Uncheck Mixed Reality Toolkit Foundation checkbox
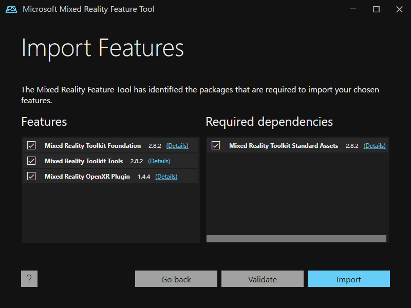 pos(31,146)
